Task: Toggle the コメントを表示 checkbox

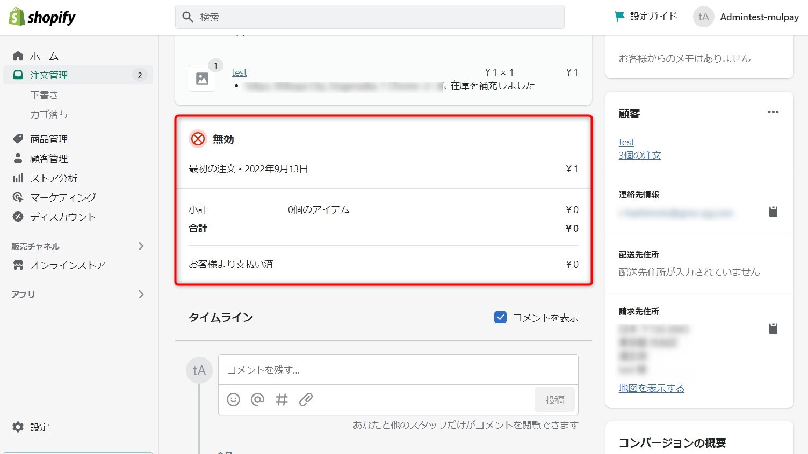Action: pos(500,317)
